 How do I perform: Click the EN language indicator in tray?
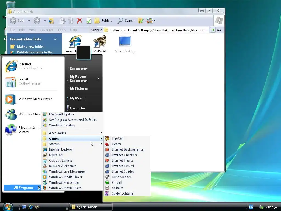[251, 207]
